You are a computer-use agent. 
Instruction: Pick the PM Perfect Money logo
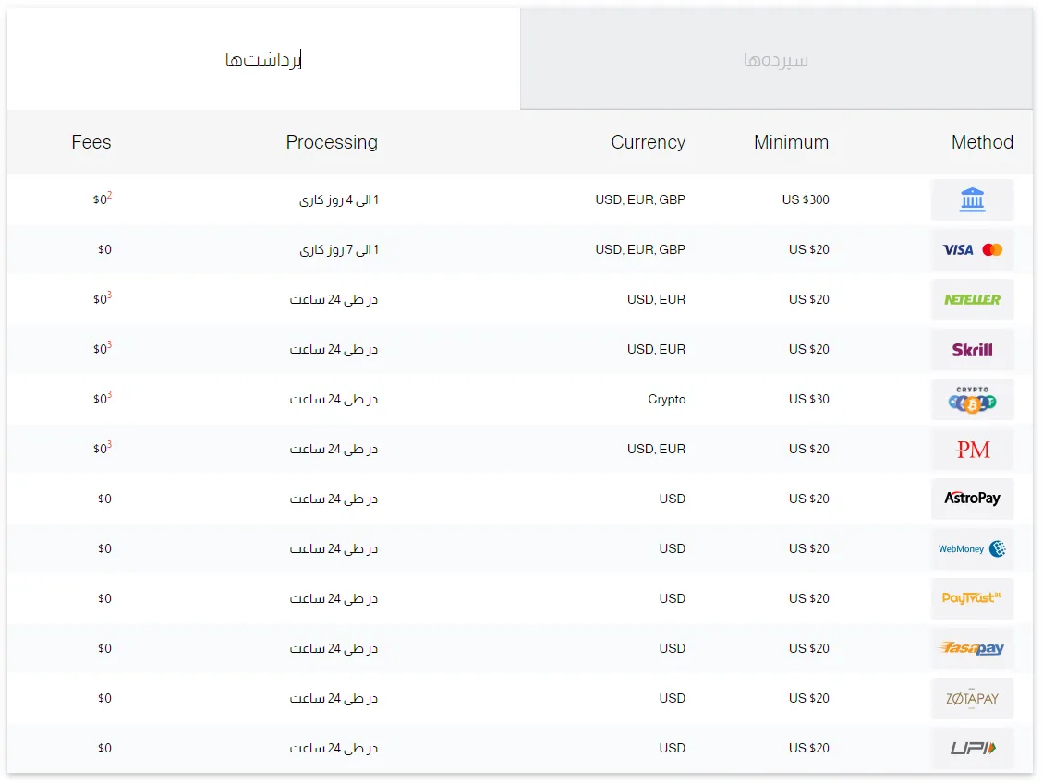coord(973,450)
